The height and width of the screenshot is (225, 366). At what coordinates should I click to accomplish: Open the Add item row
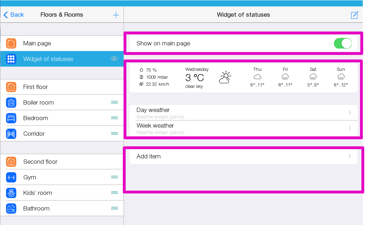pyautogui.click(x=243, y=156)
